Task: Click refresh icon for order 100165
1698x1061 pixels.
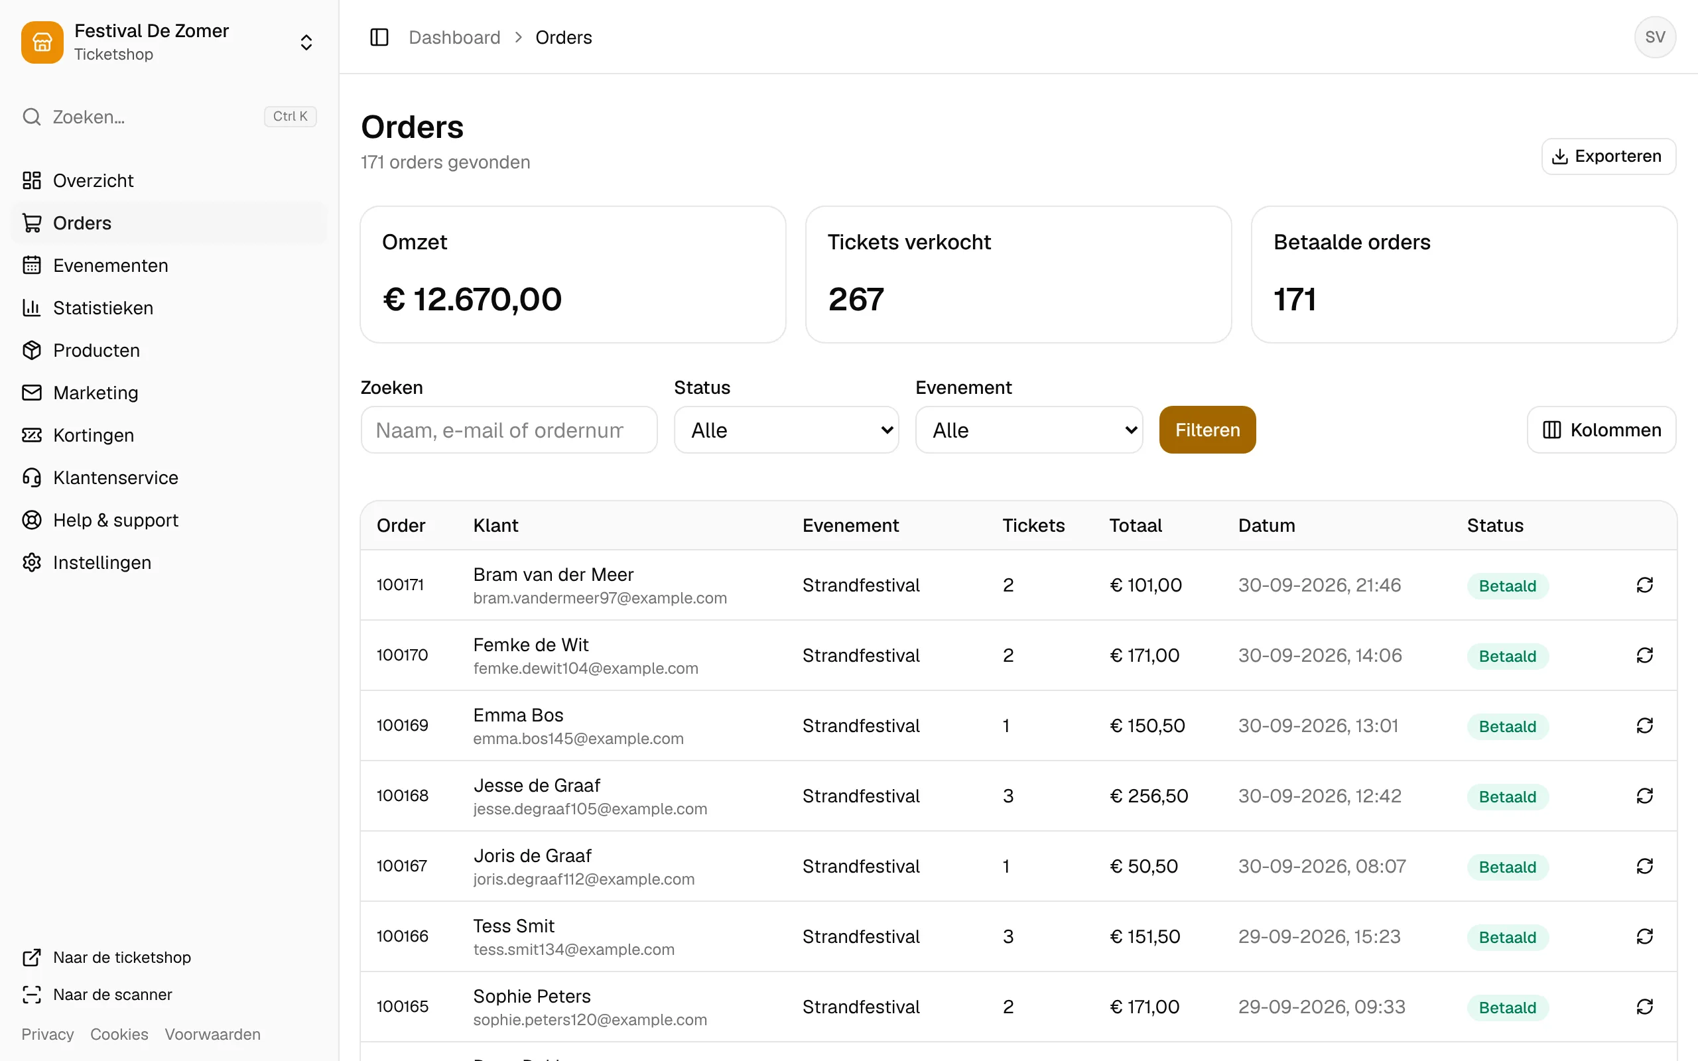Action: [x=1645, y=1006]
